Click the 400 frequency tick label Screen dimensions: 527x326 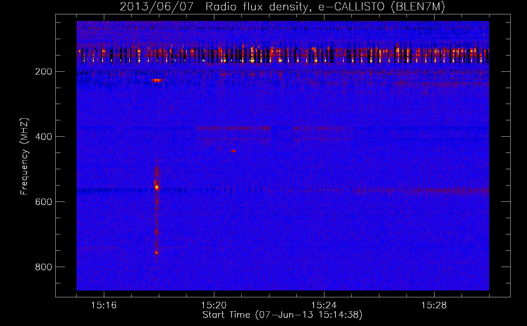click(44, 137)
